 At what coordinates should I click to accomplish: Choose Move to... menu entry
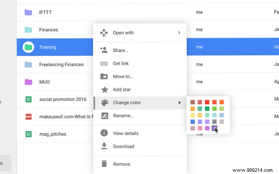(140, 77)
